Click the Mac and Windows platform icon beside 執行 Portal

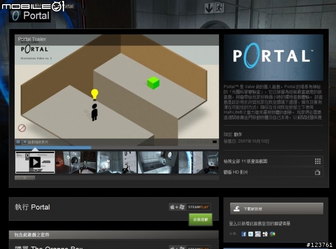pyautogui.click(x=177, y=207)
